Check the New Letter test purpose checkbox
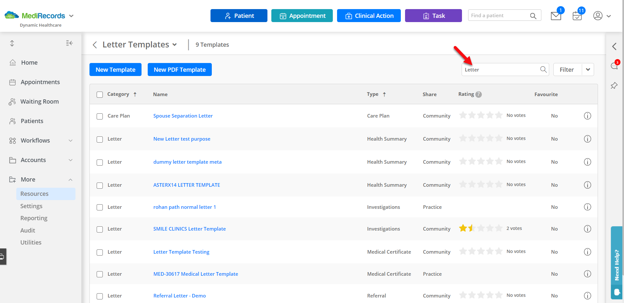Viewport: 624px width, 303px height. point(100,139)
